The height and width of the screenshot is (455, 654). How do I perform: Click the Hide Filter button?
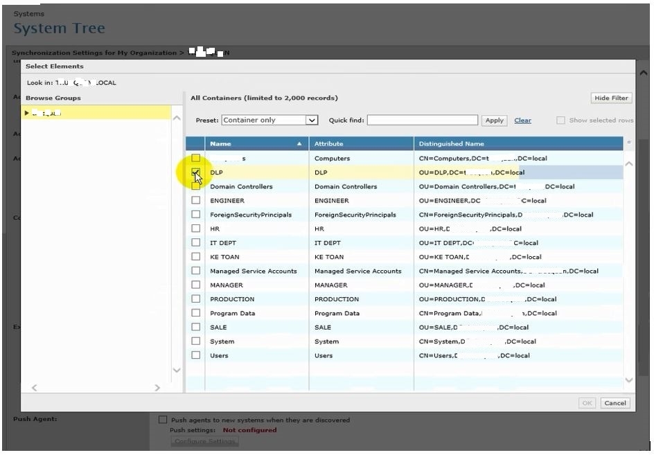pos(611,98)
